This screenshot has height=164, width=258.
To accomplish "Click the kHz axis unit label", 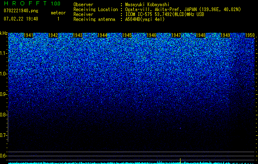I will [x=4, y=33].
